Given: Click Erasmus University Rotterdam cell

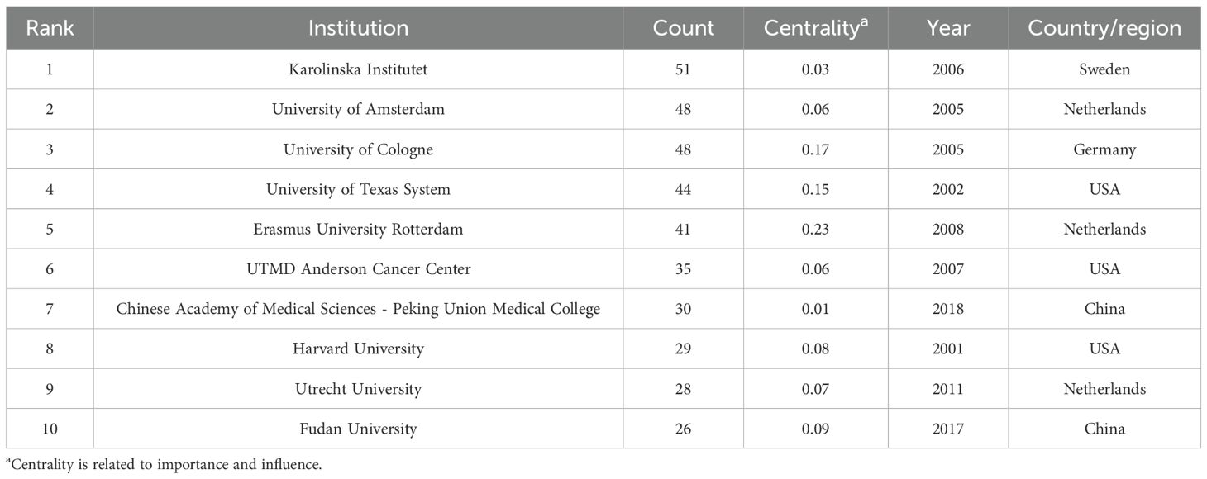Looking at the screenshot, I should pyautogui.click(x=358, y=229).
